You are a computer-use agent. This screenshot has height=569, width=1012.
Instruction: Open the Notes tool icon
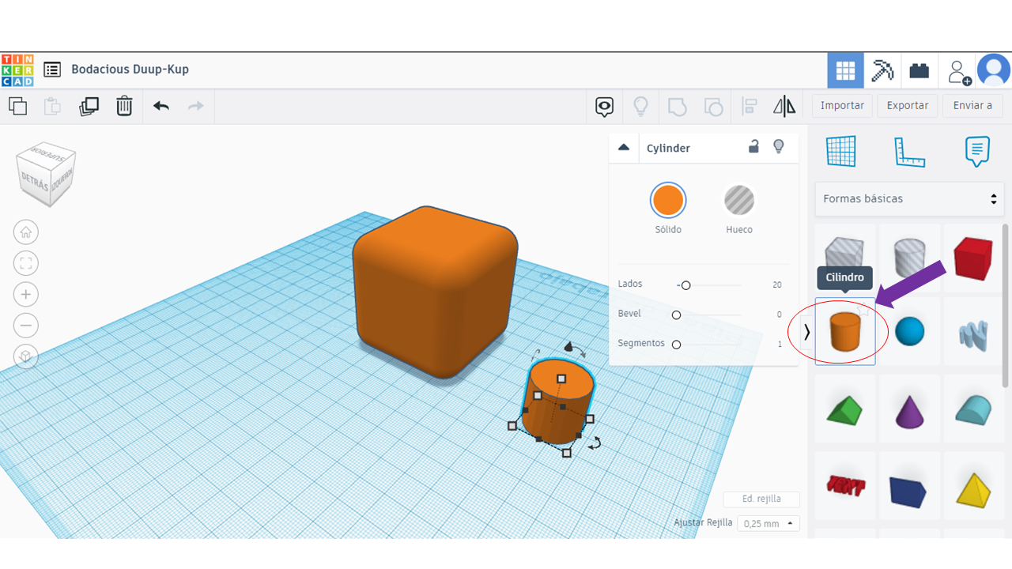coord(977,152)
